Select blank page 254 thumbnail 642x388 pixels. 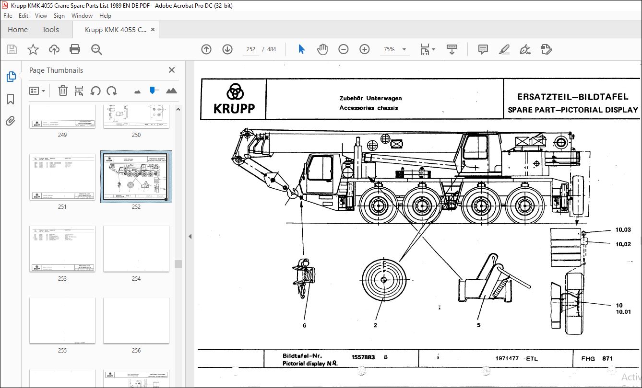click(x=136, y=249)
